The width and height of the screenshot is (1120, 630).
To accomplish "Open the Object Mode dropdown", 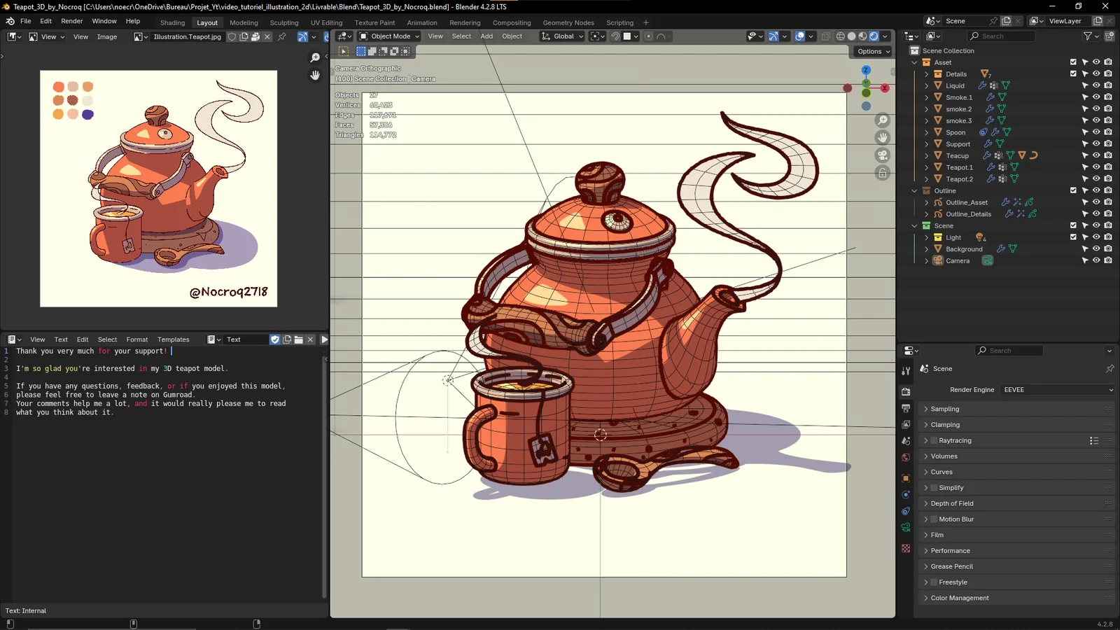I will pyautogui.click(x=388, y=36).
